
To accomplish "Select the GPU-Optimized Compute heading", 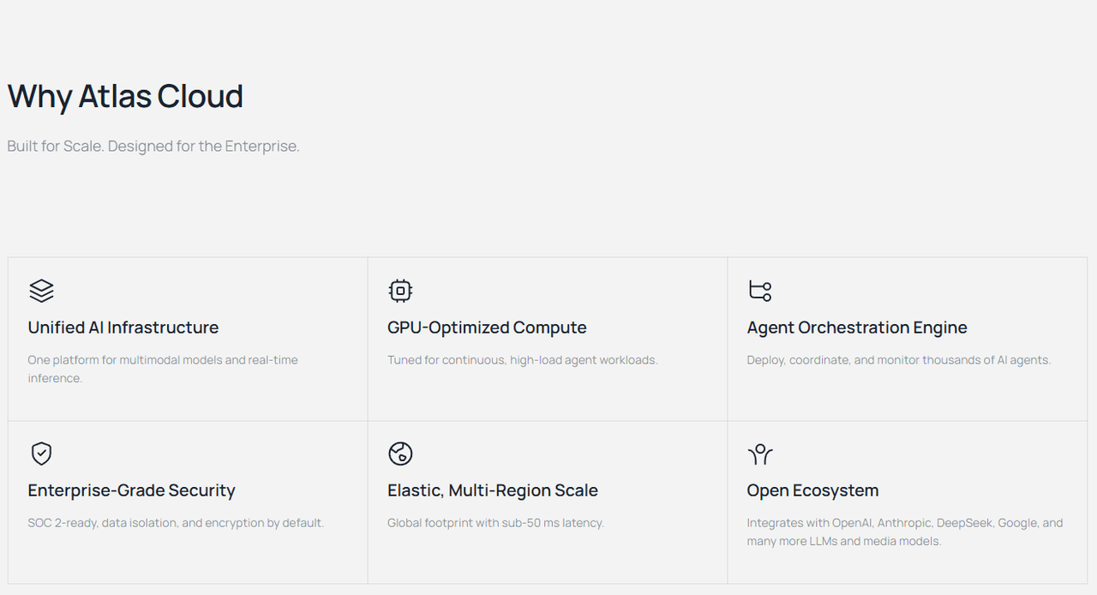I will click(487, 328).
